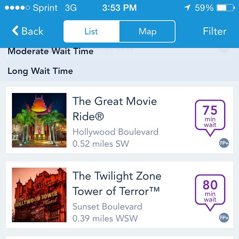This screenshot has width=239, height=239.
Task: Open the Hollywood Tower Hotel thumbnail
Action: click(x=39, y=195)
